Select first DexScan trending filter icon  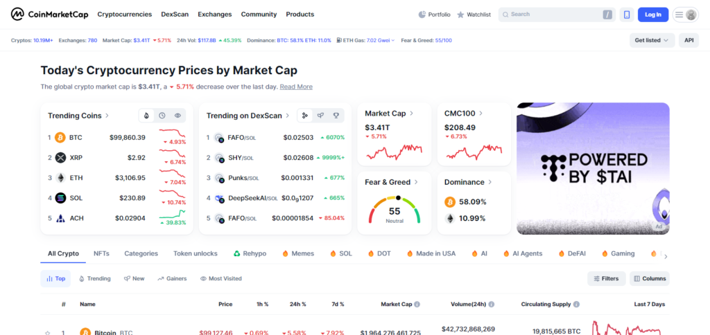305,116
